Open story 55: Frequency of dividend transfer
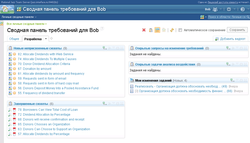This screenshot has height=143, width=250. (41, 93)
